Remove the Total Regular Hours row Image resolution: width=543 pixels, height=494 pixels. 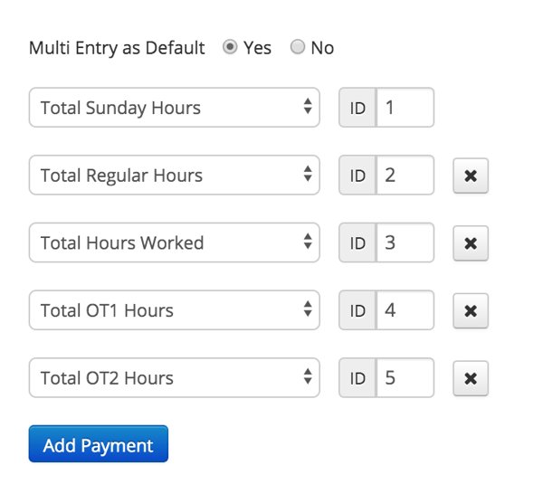point(471,176)
